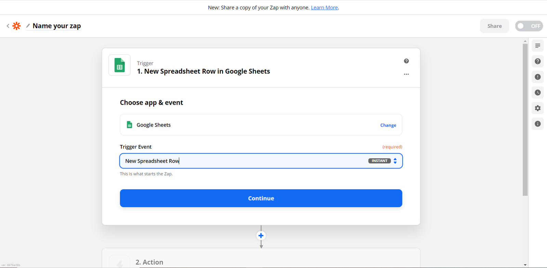The image size is (547, 268).
Task: Click the Share button
Action: click(494, 26)
